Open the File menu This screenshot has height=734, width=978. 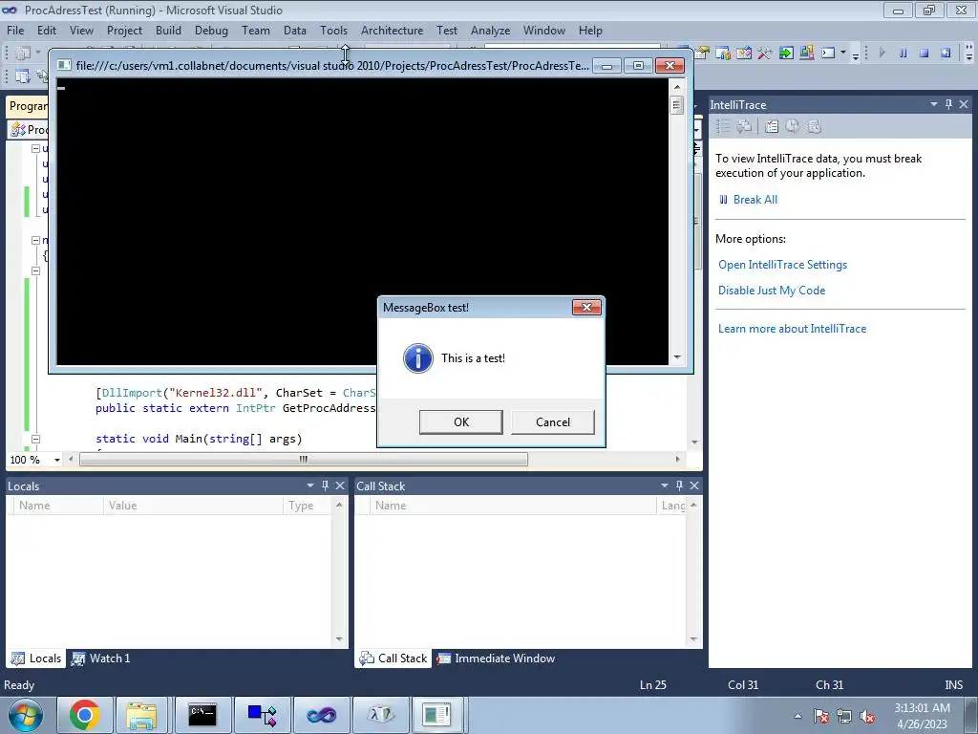(15, 30)
